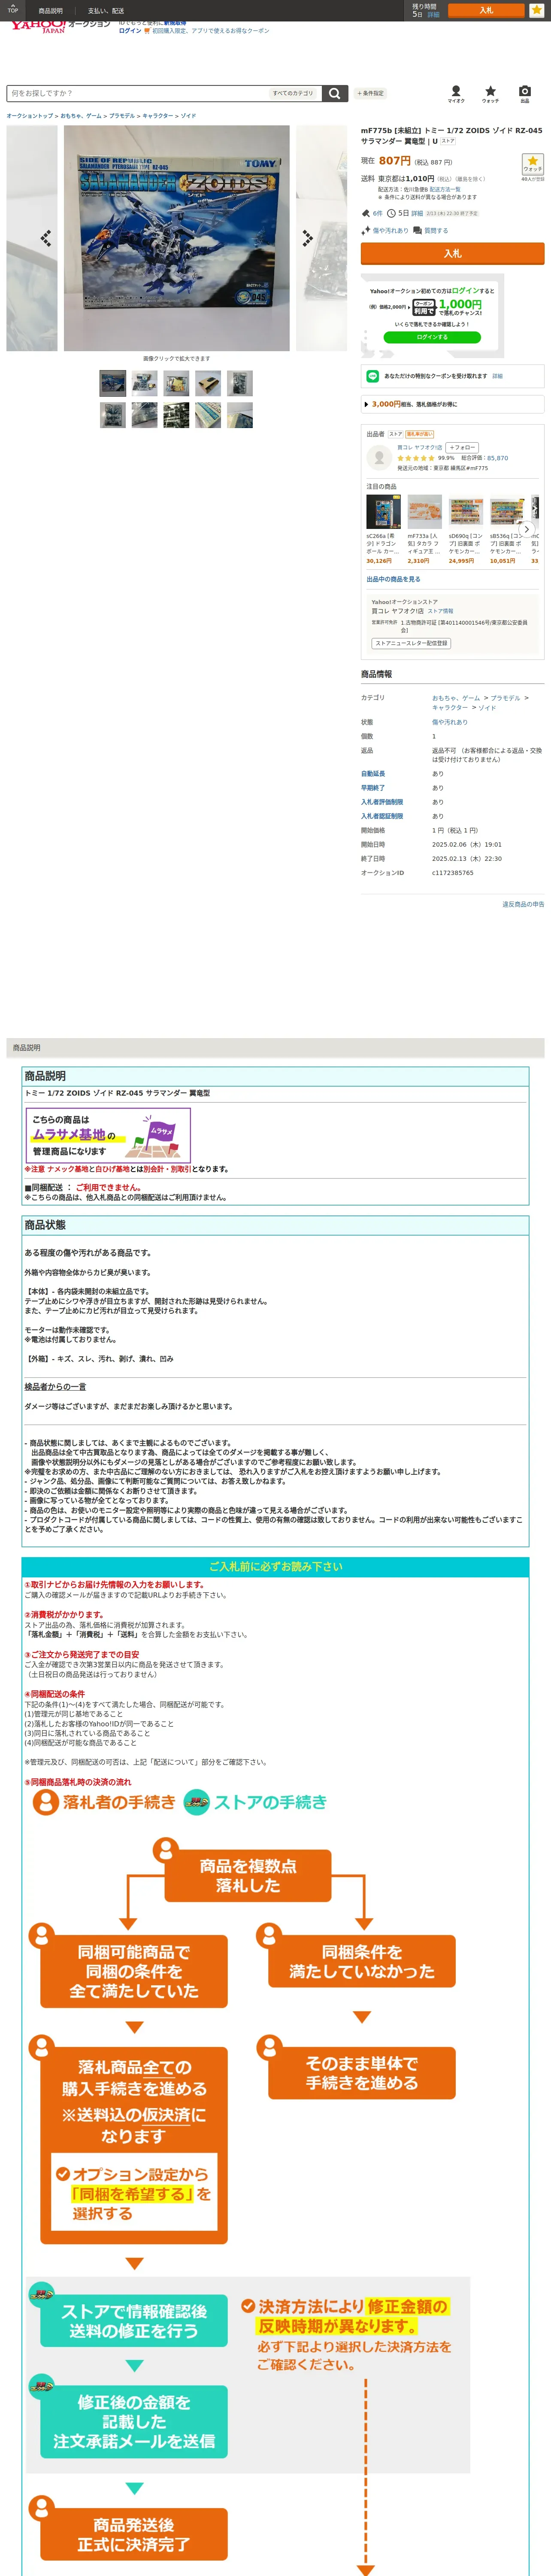
Task: Click the sticky header watch star
Action: click(536, 10)
